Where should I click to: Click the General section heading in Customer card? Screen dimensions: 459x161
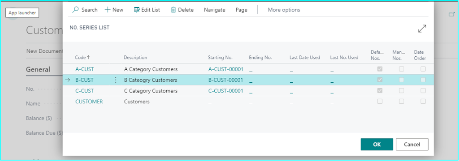click(x=38, y=69)
